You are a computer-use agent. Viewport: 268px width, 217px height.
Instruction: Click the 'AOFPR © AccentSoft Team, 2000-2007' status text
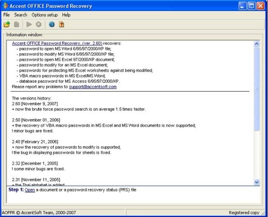click(x=39, y=213)
